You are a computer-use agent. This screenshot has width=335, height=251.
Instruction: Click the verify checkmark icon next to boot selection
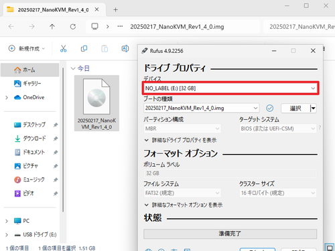click(x=270, y=108)
